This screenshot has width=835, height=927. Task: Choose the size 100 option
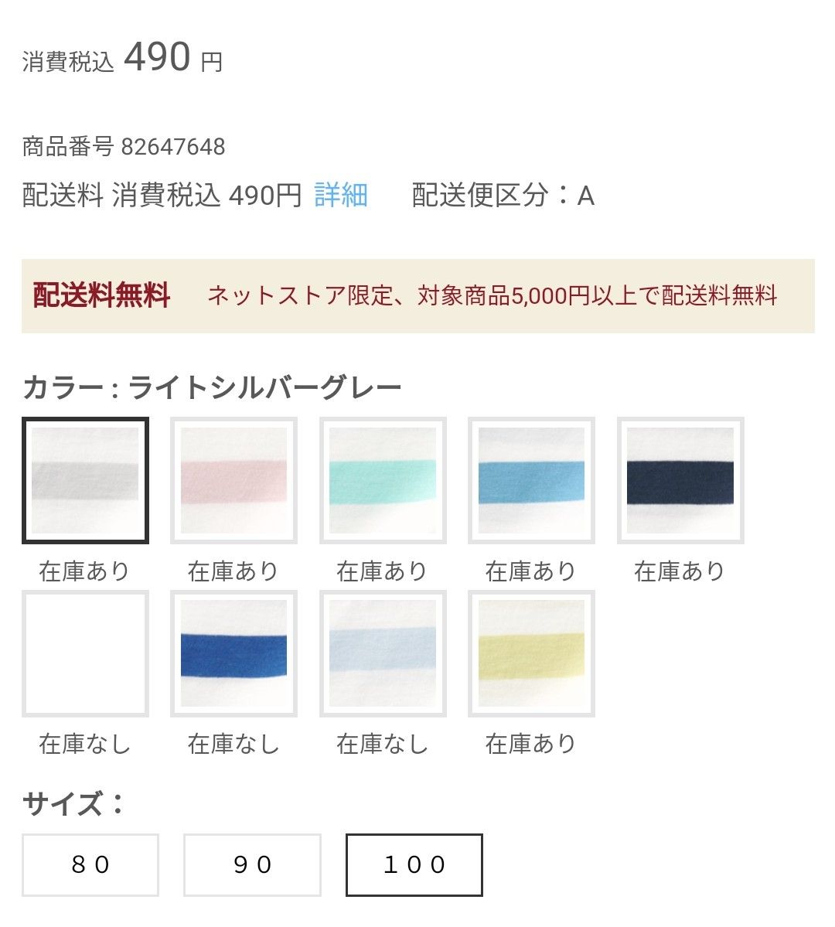[414, 864]
